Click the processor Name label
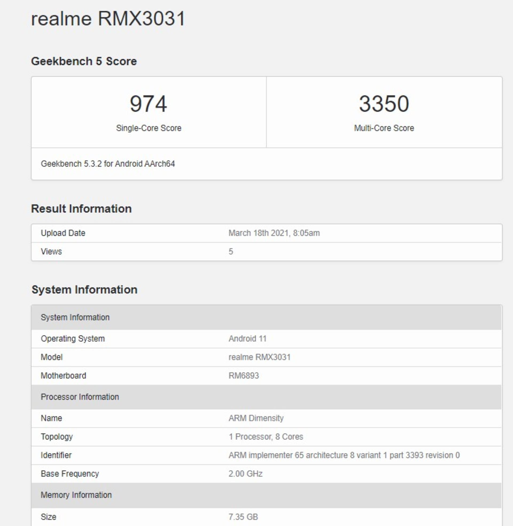Image resolution: width=513 pixels, height=526 pixels. click(51, 418)
